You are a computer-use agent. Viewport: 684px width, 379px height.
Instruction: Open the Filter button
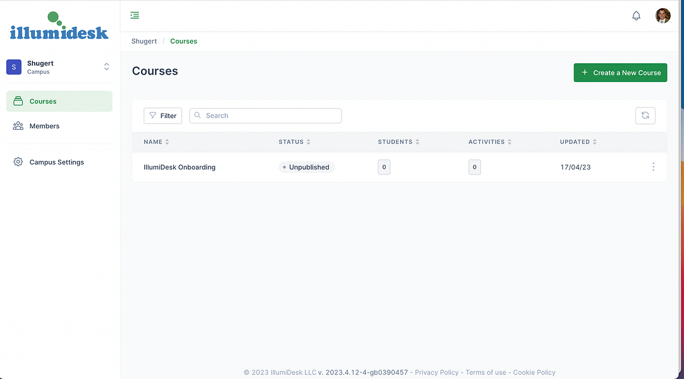162,116
